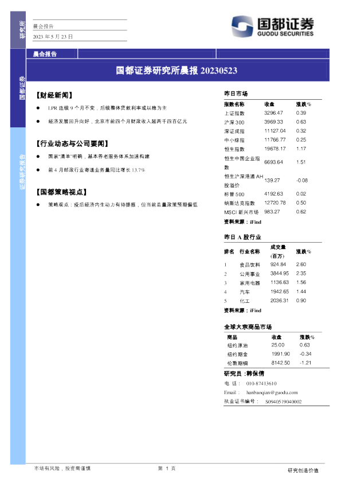Click the phone number 010-87413610

click(261, 384)
